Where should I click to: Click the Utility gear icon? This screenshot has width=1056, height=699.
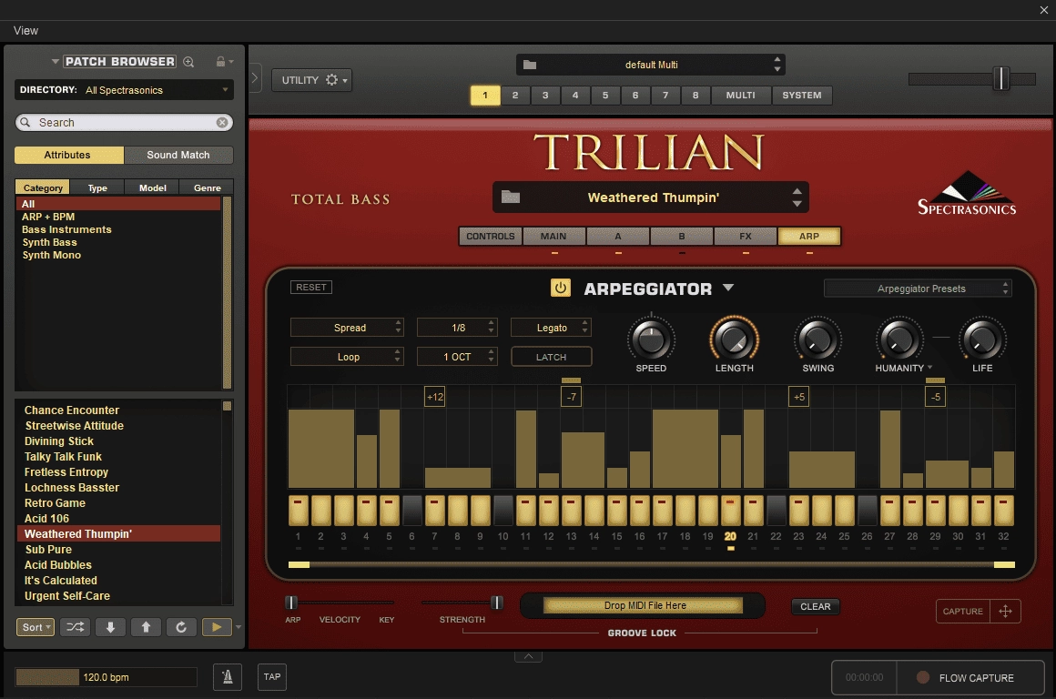332,79
